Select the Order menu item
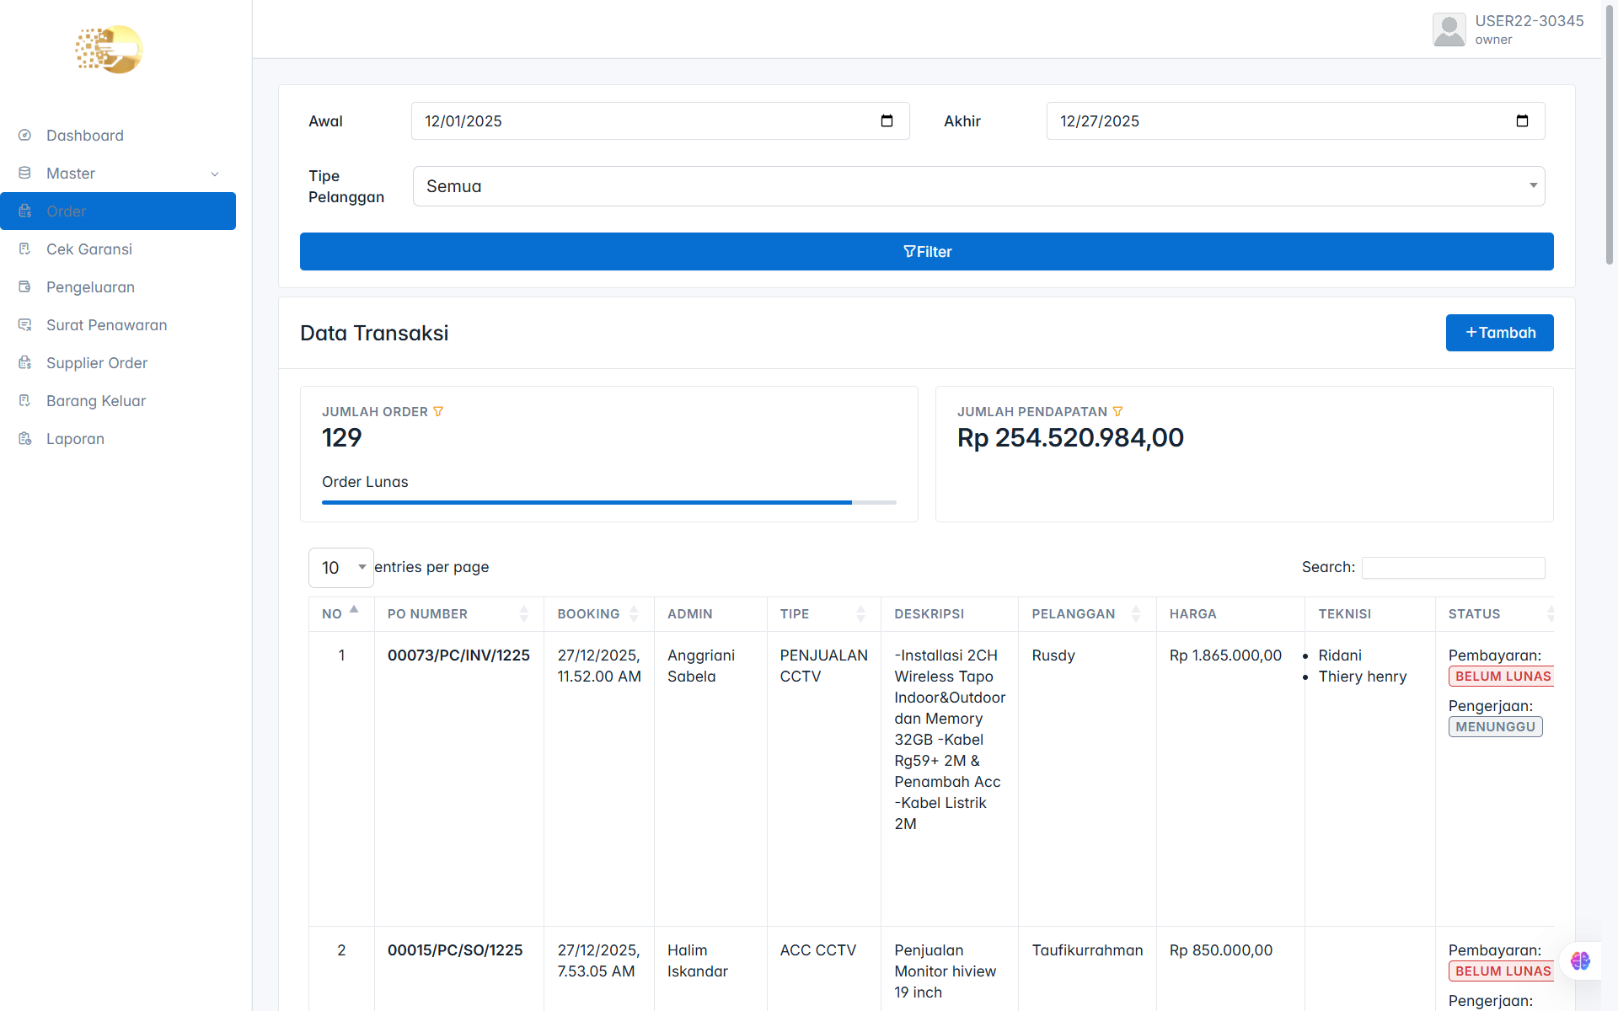This screenshot has height=1011, width=1618. 67,211
